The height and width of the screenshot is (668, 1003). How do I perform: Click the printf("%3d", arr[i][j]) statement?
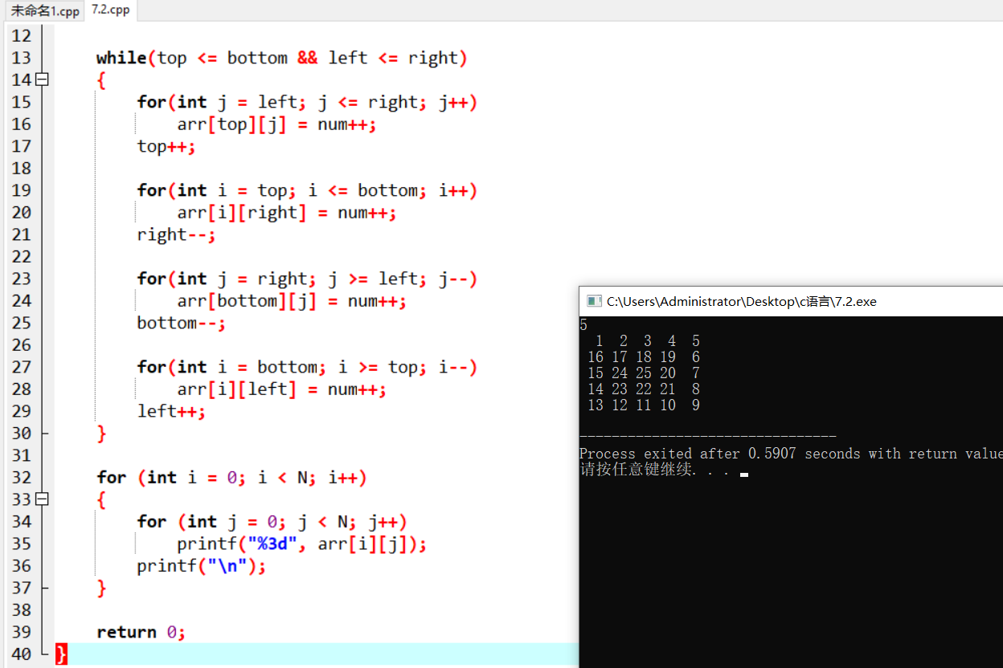[302, 544]
